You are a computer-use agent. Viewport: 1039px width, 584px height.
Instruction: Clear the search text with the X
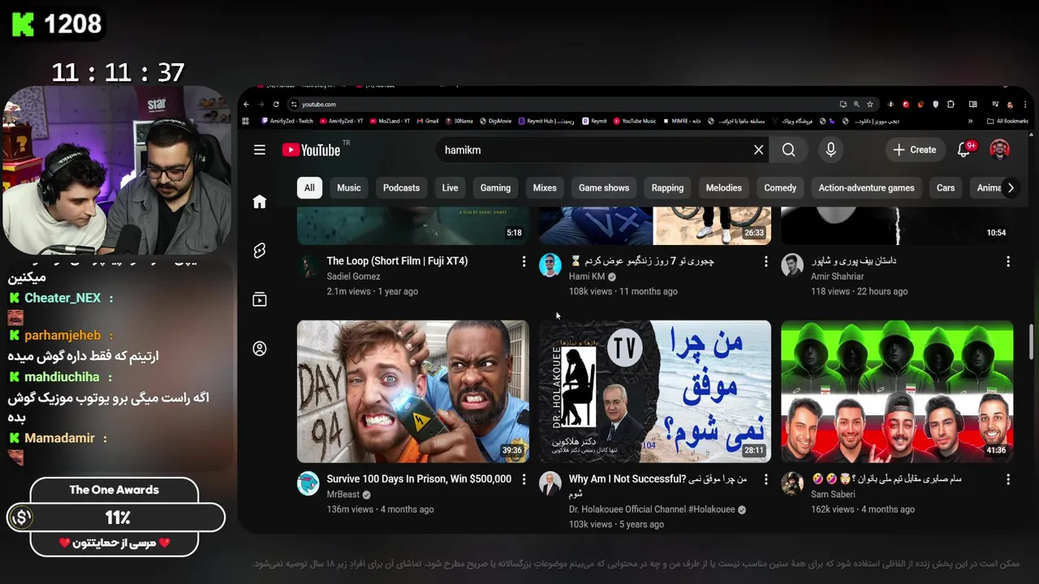758,150
